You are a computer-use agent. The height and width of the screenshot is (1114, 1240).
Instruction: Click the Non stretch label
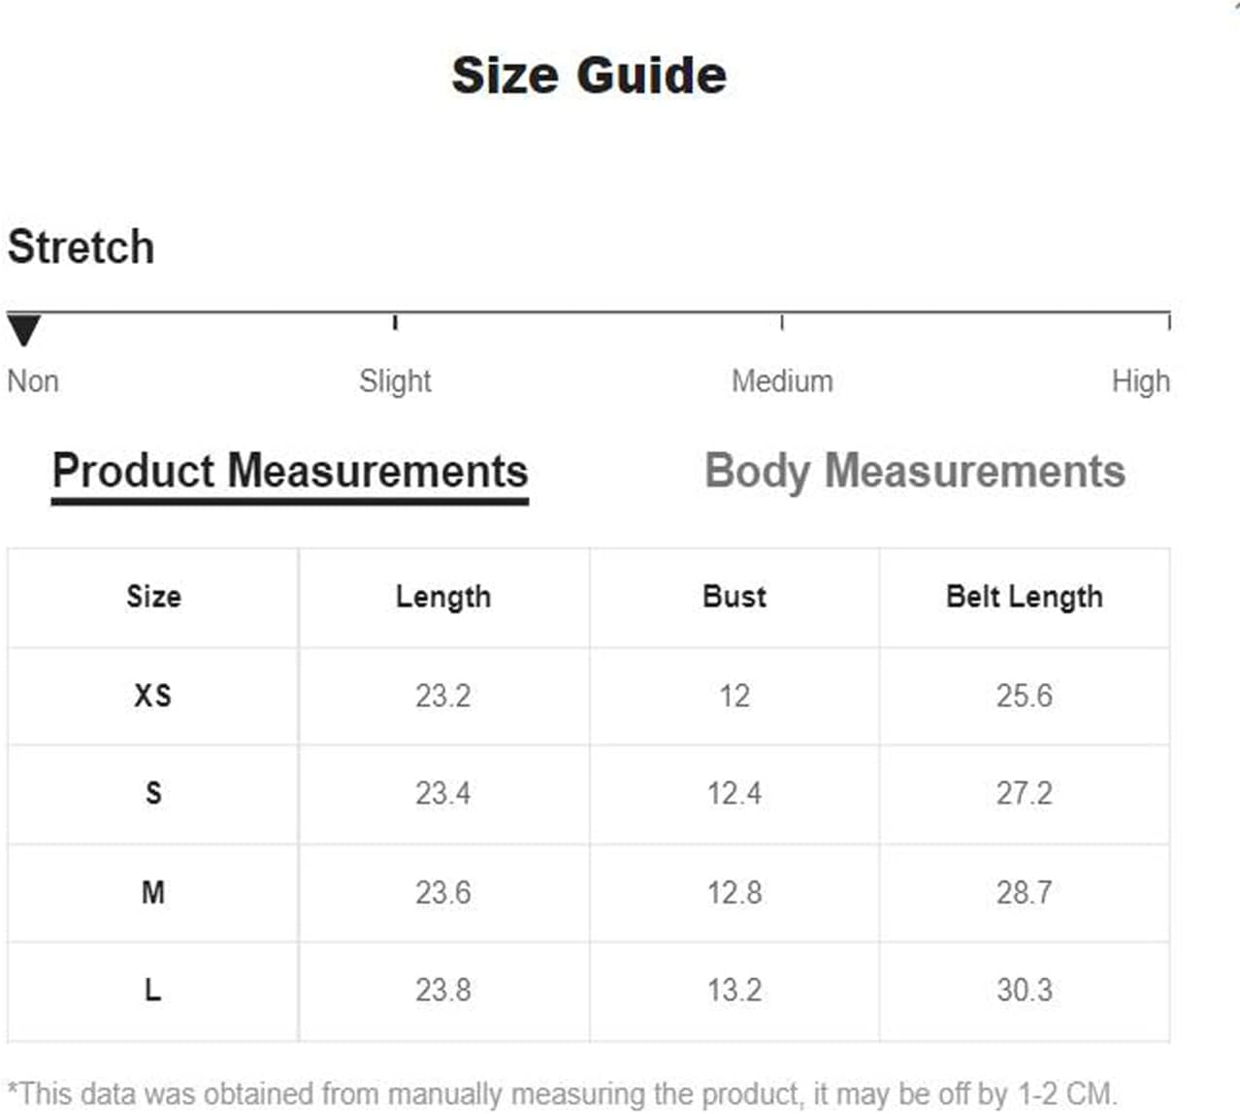click(33, 381)
